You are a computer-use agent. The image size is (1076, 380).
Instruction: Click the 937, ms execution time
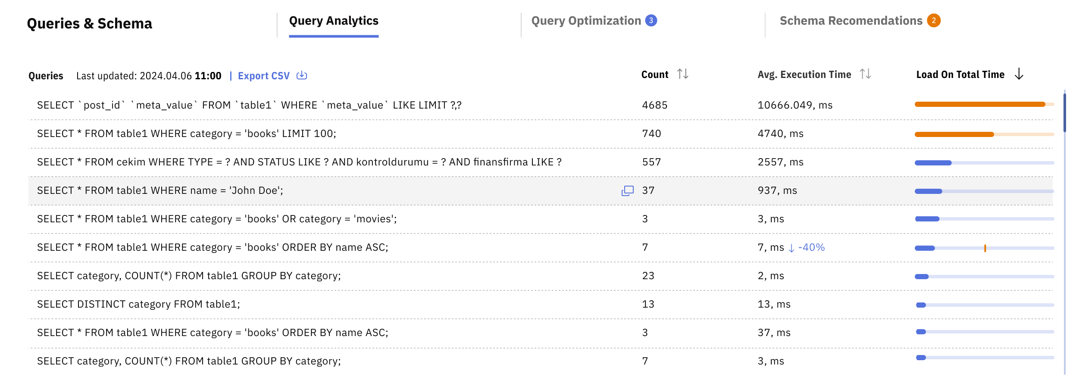(777, 190)
